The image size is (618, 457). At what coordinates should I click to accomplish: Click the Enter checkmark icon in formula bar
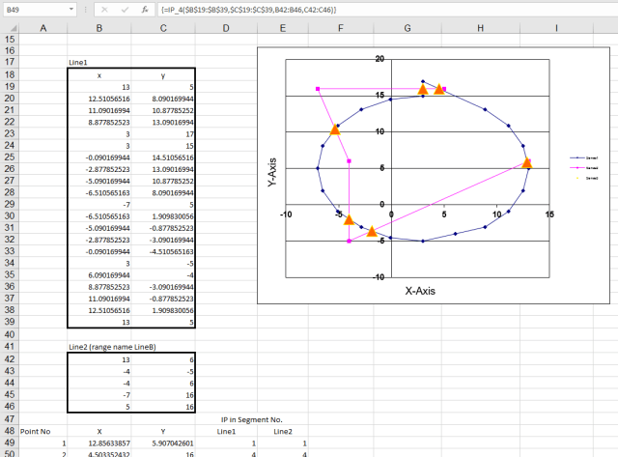(124, 9)
